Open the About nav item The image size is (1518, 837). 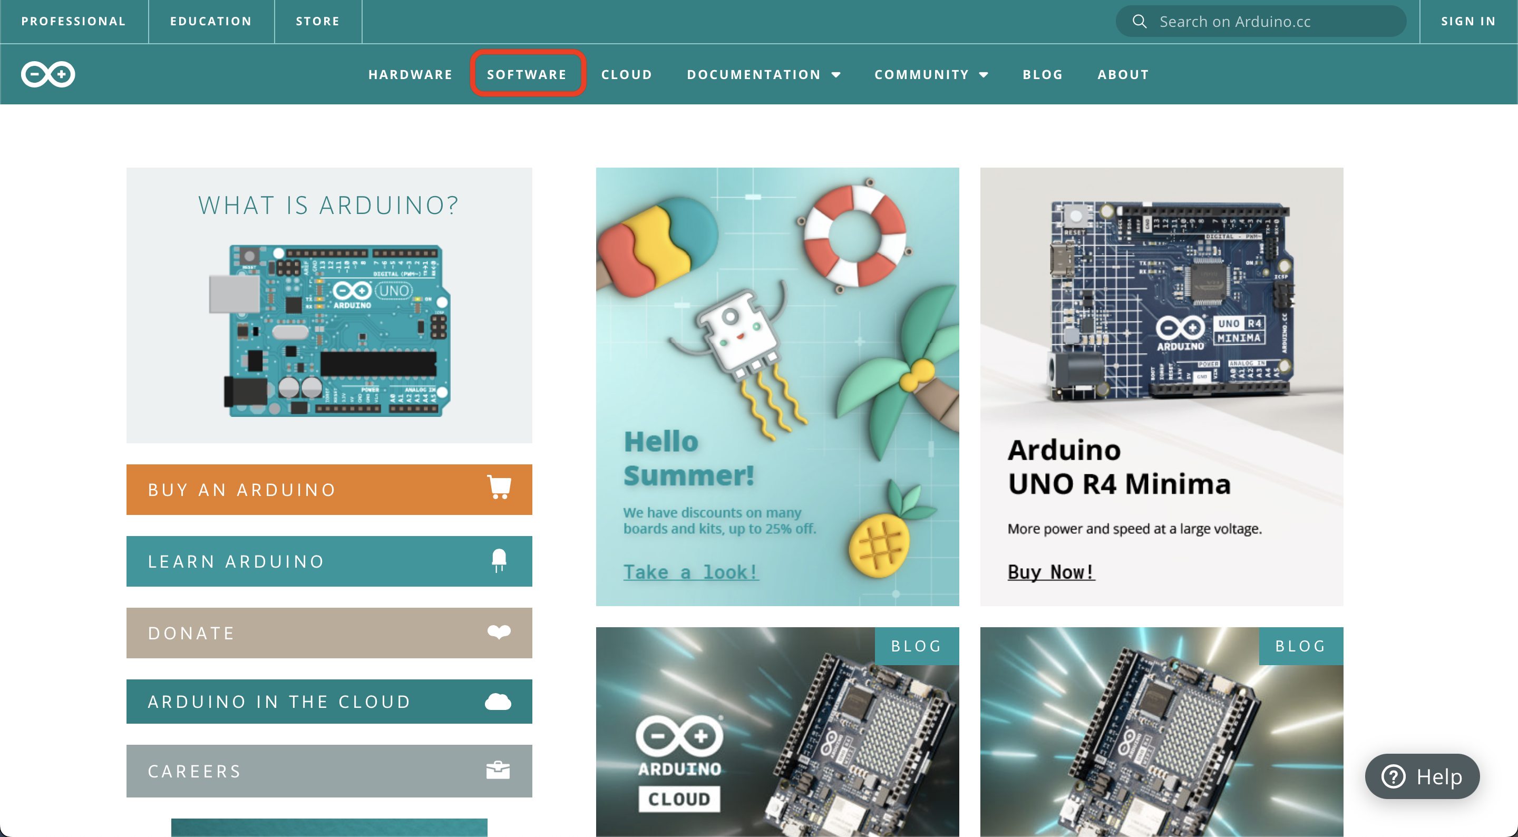1123,74
